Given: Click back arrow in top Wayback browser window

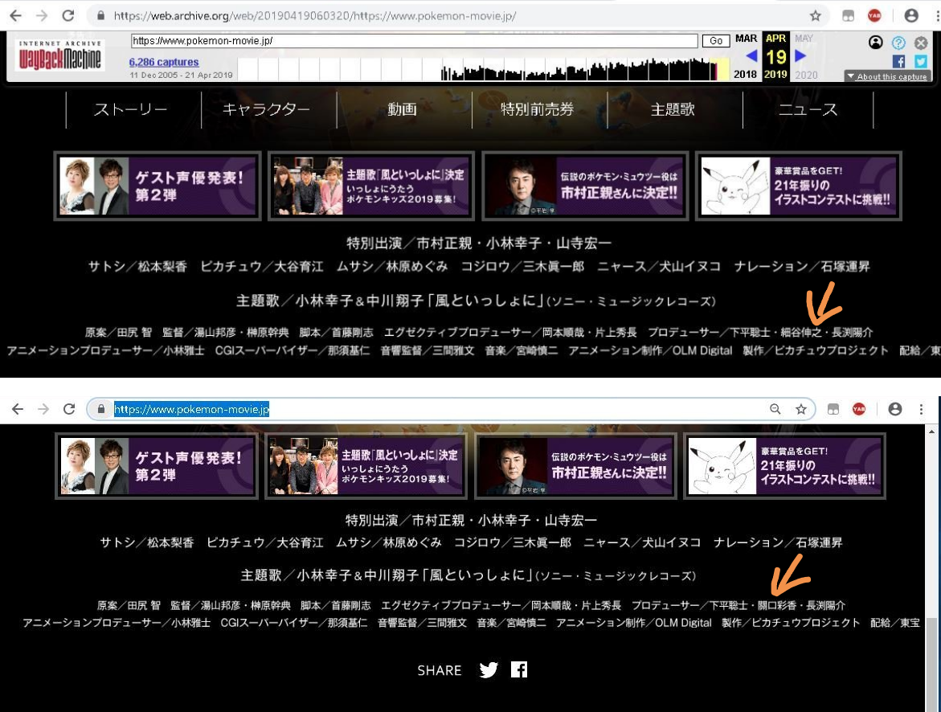Looking at the screenshot, I should [15, 15].
